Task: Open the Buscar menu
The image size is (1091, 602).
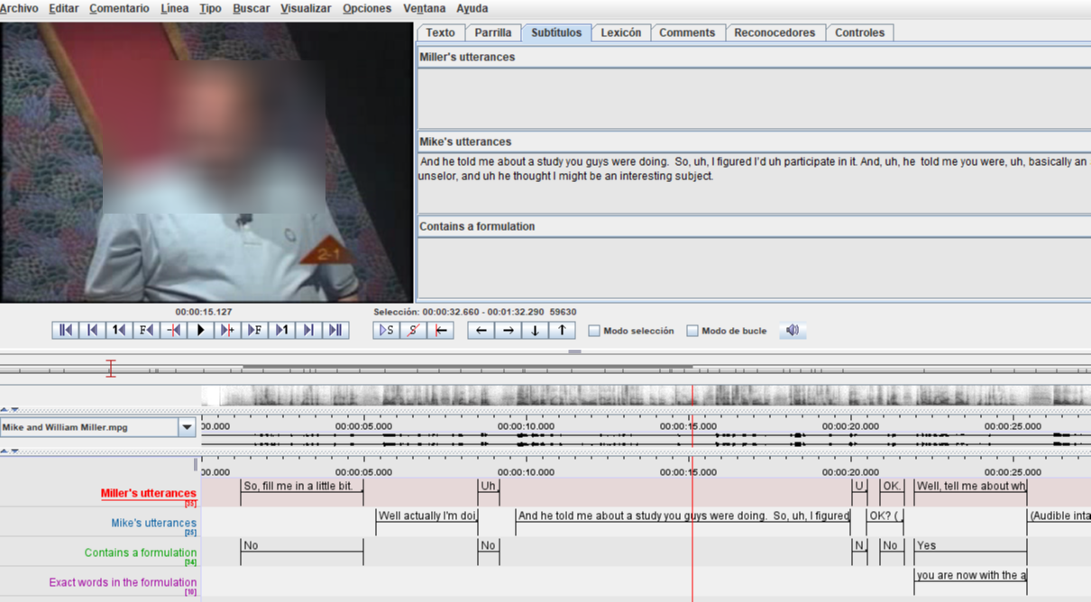Action: click(251, 8)
